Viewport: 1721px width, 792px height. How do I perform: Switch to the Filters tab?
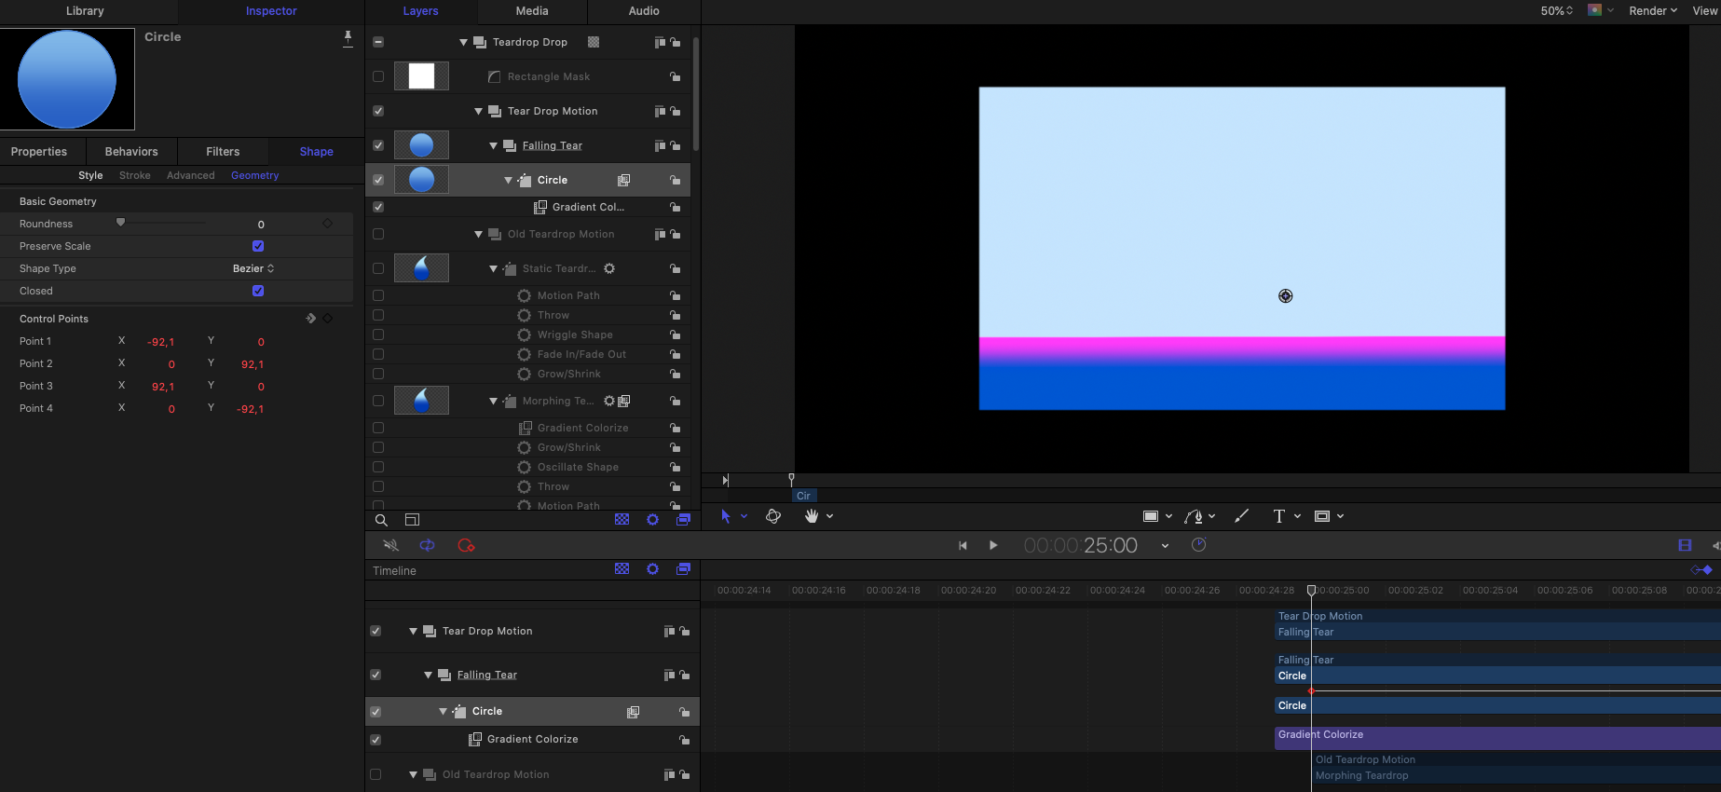tap(223, 152)
